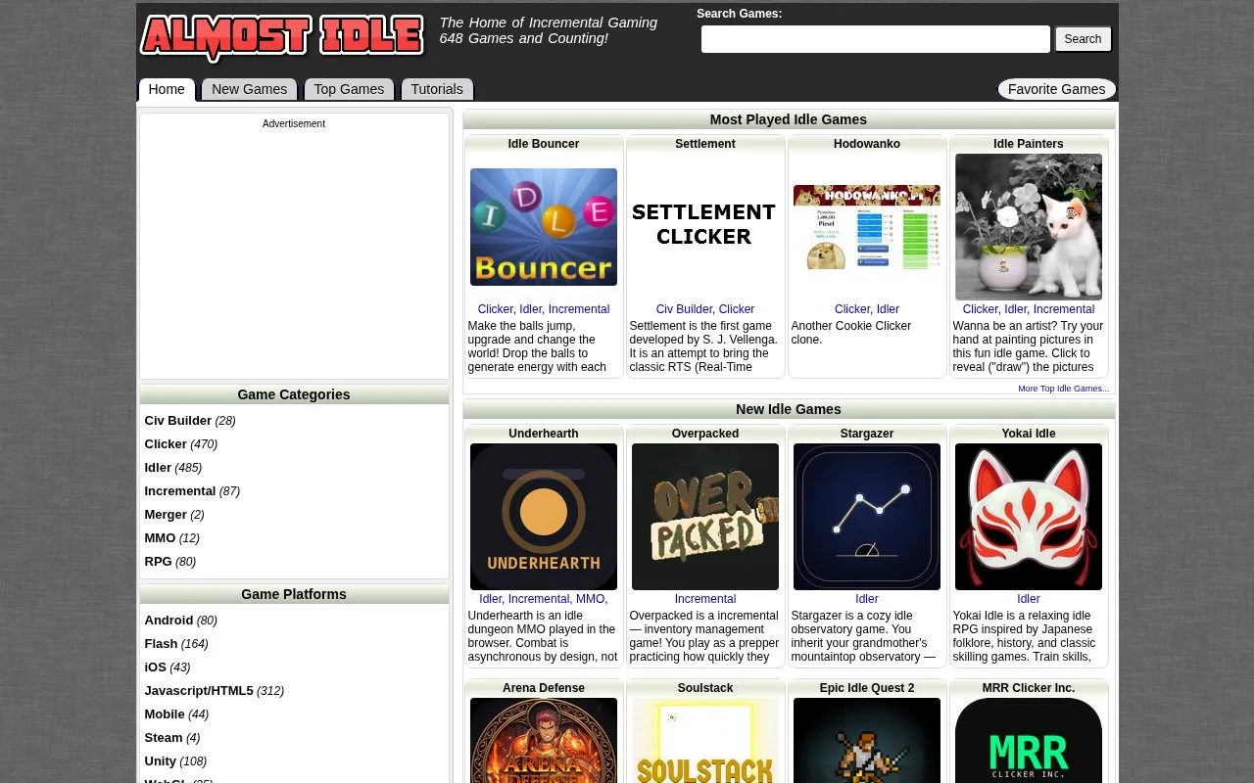Browse the Clicker category in Game Categories

[x=166, y=444]
